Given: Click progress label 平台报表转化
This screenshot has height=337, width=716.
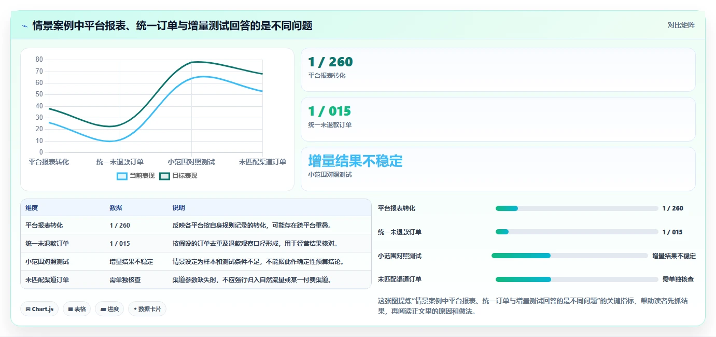Looking at the screenshot, I should click(x=397, y=208).
